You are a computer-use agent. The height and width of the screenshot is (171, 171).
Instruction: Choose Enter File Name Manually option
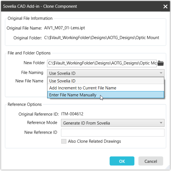click(x=106, y=95)
